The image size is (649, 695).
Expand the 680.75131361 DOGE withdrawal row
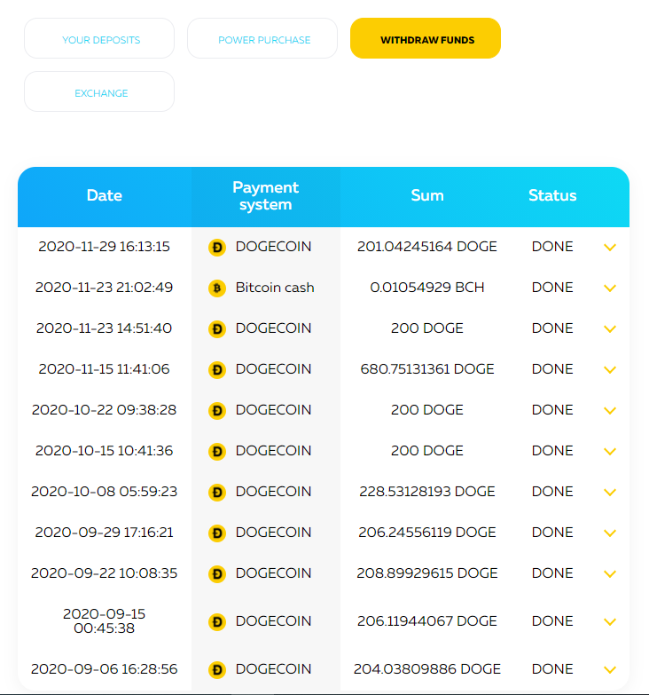pos(609,370)
